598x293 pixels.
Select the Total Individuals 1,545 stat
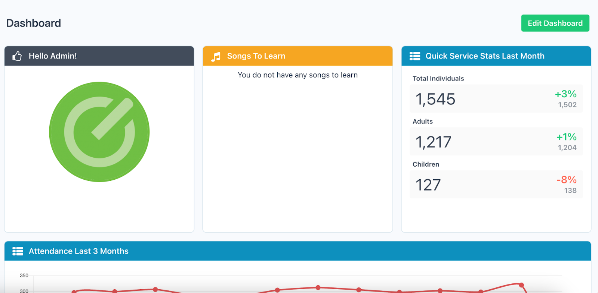click(x=435, y=99)
